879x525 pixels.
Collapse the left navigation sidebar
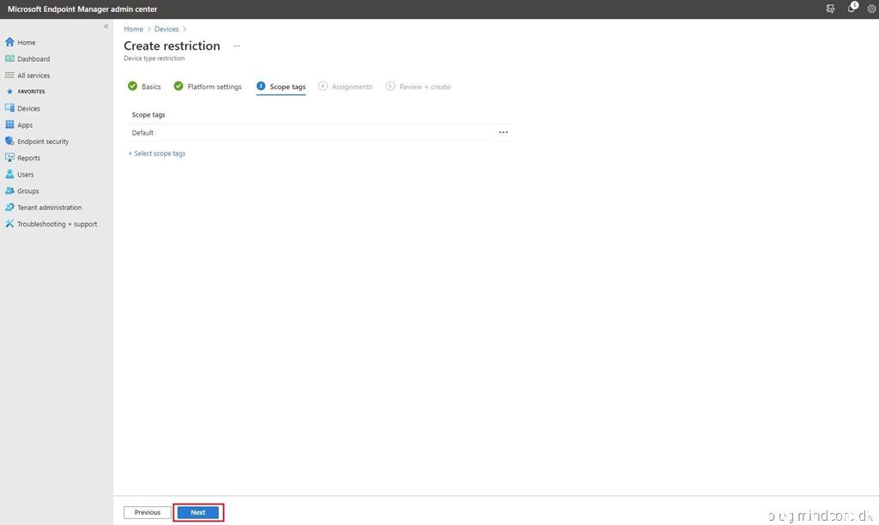pyautogui.click(x=106, y=27)
